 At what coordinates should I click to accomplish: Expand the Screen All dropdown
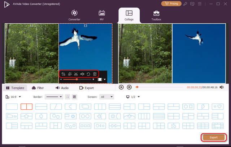point(106,97)
